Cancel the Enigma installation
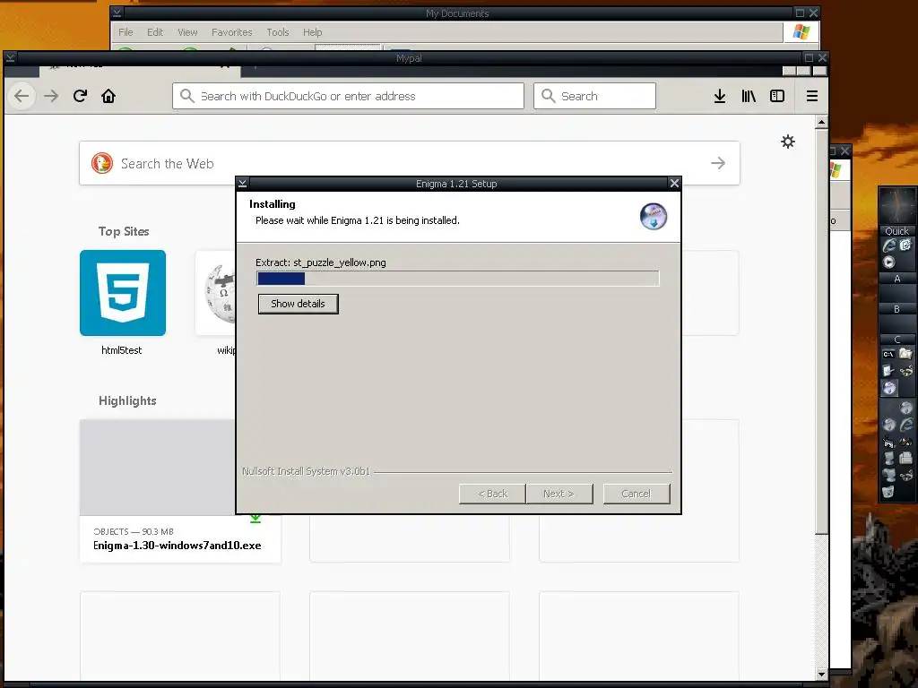This screenshot has width=918, height=688. 637,494
